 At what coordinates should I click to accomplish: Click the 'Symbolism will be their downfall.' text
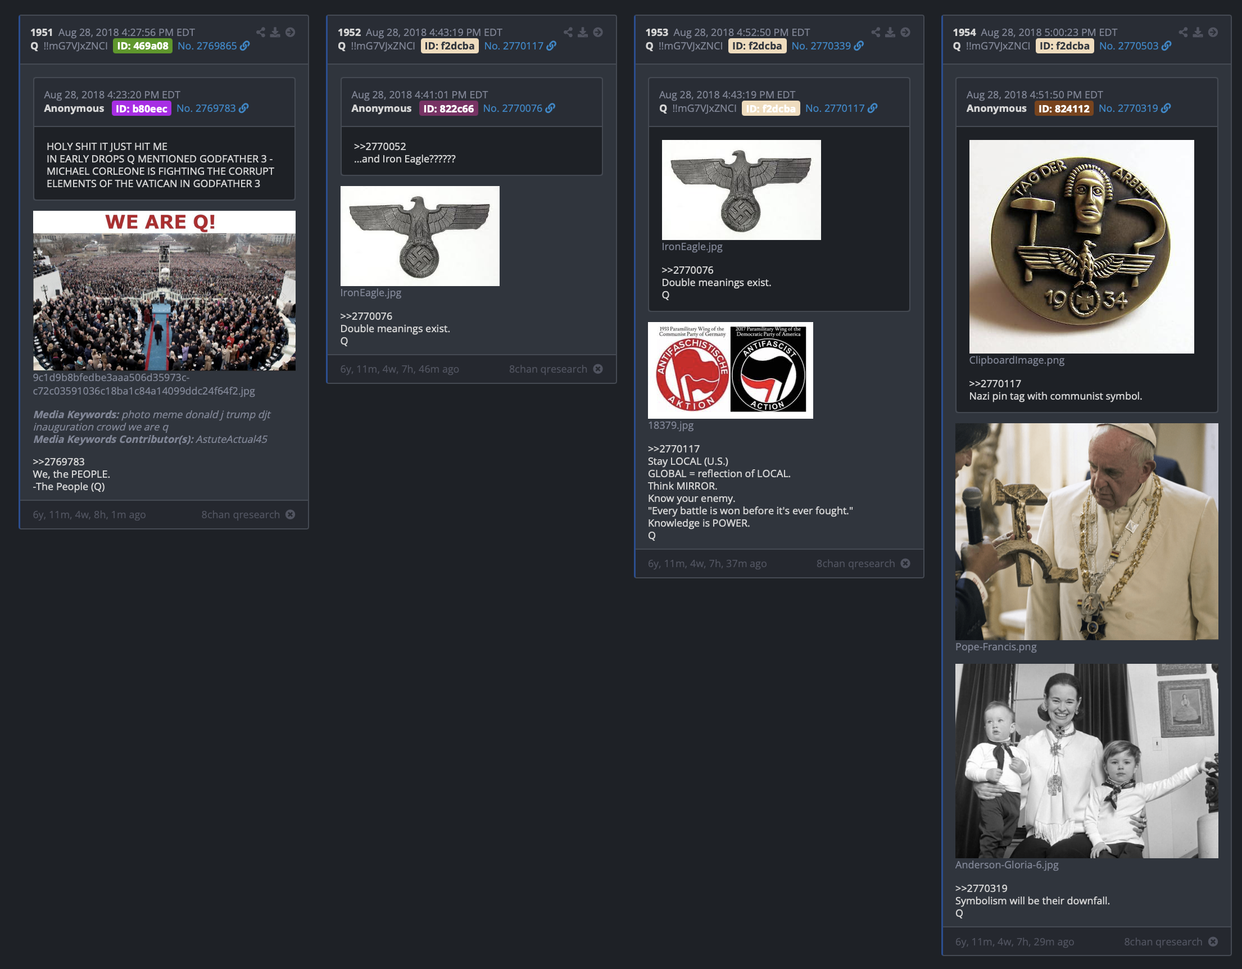coord(1033,902)
